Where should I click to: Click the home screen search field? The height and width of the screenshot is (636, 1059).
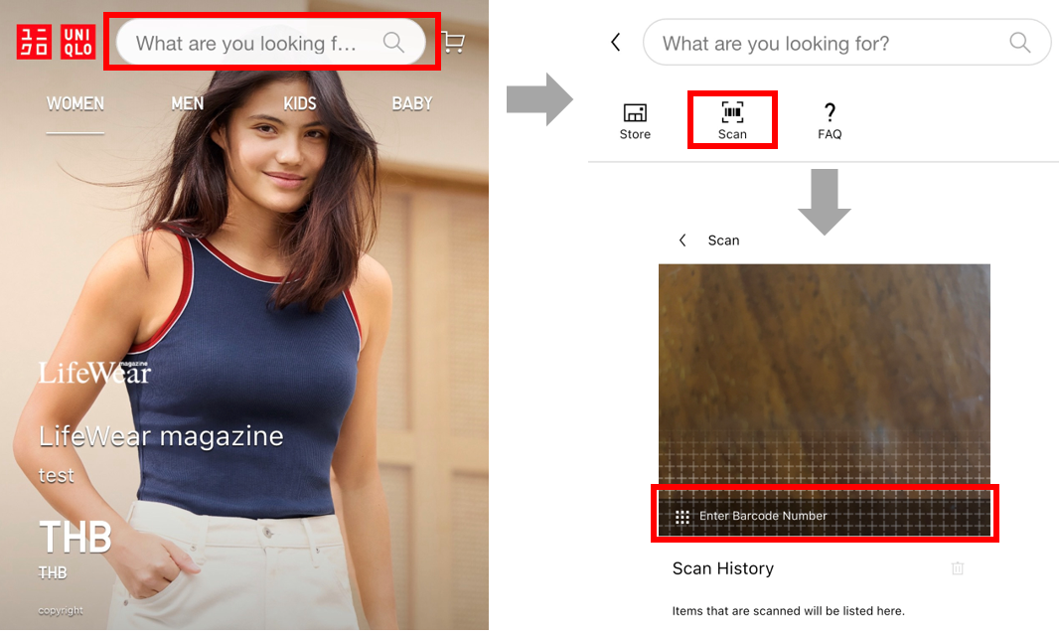click(x=271, y=43)
